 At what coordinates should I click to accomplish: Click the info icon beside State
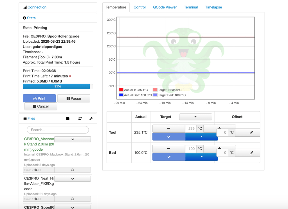[24, 18]
